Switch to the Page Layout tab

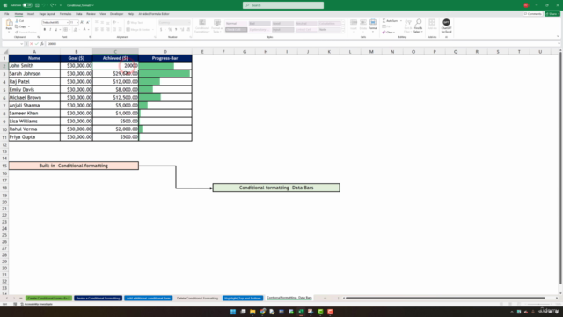(x=47, y=14)
